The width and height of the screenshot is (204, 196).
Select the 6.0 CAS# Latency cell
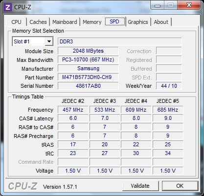(73, 118)
